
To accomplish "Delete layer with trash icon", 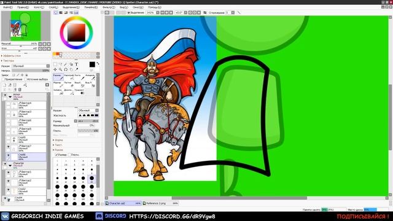I will point(20,90).
